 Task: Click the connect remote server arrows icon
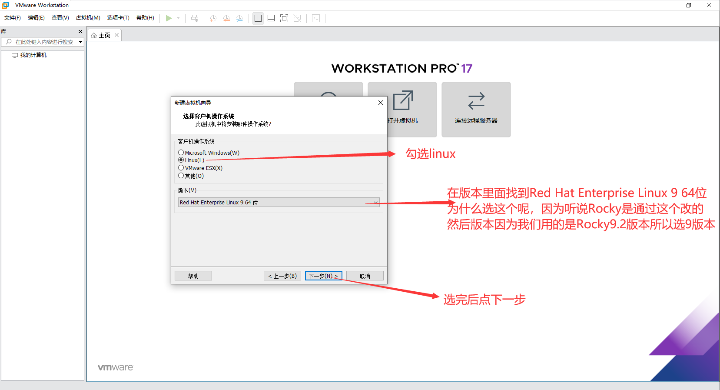click(476, 100)
